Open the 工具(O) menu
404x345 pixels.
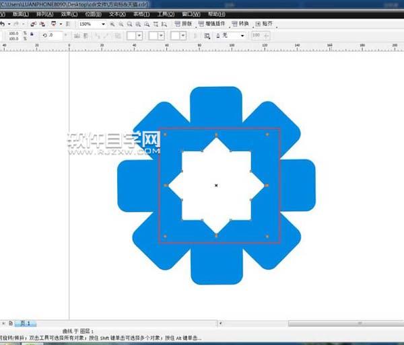165,13
